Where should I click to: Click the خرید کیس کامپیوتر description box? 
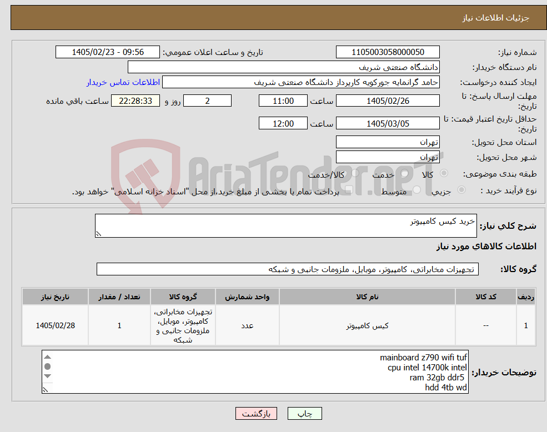coord(285,226)
